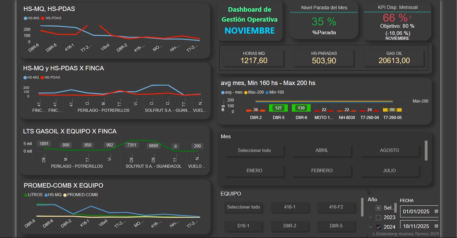Click the Min-160 legend marker
This screenshot has height=238, width=457.
pyautogui.click(x=267, y=92)
